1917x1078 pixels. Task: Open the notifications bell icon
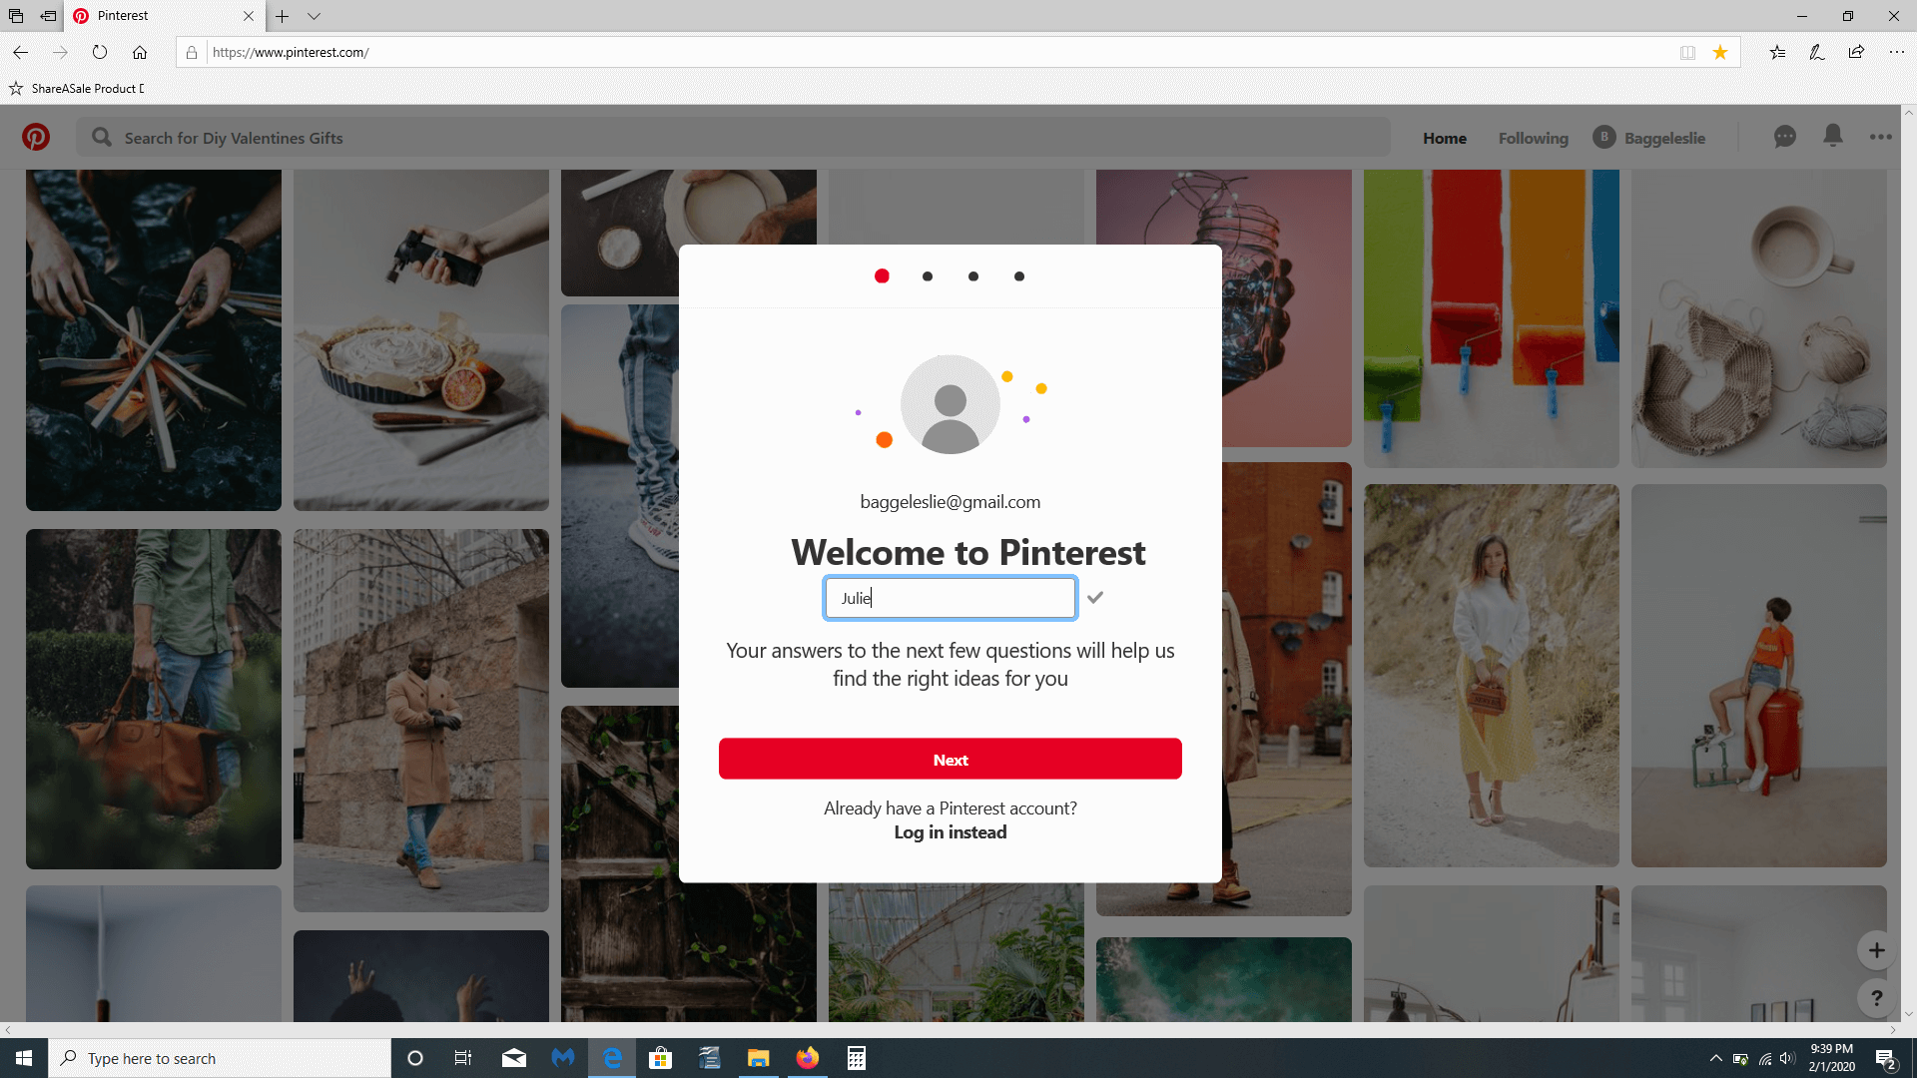[1833, 136]
